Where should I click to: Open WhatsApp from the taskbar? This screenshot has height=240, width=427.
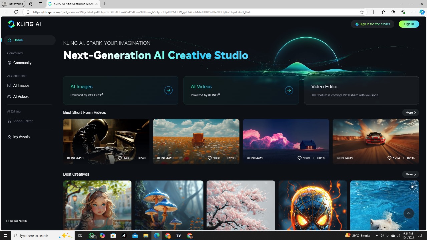pyautogui.click(x=92, y=236)
